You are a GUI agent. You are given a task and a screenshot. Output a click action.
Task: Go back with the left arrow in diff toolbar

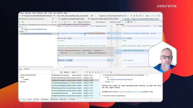(x=69, y=22)
